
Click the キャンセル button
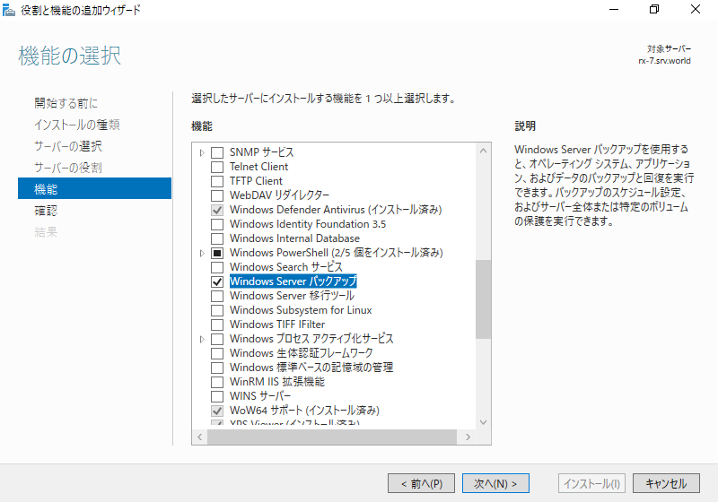click(x=666, y=483)
